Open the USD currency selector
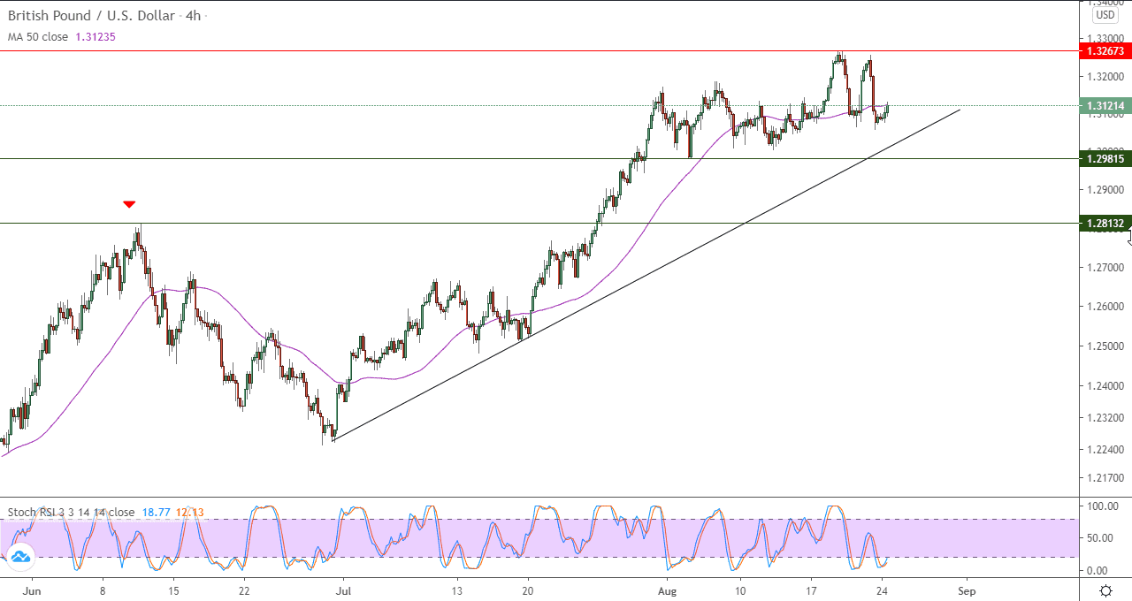This screenshot has width=1132, height=601. tap(1105, 15)
